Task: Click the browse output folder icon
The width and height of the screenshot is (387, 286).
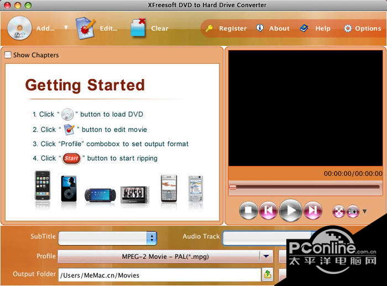Action: point(268,274)
